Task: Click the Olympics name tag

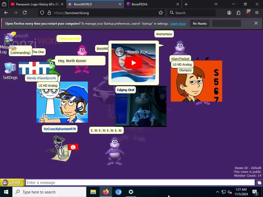Action: (185, 70)
